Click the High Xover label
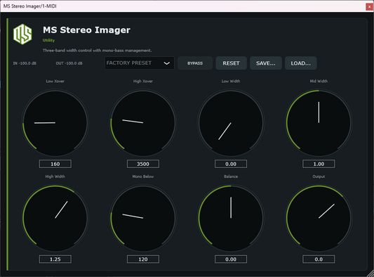Viewport: 374px width, 277px height. 143,82
